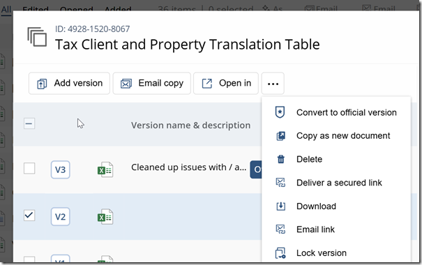The image size is (422, 265).
Task: Select Deliver a secured link
Action: [336, 183]
